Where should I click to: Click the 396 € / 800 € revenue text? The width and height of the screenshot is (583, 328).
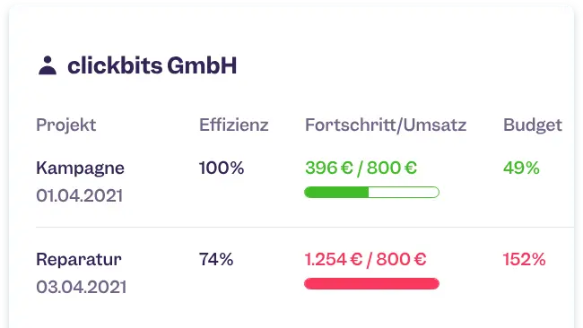point(361,168)
